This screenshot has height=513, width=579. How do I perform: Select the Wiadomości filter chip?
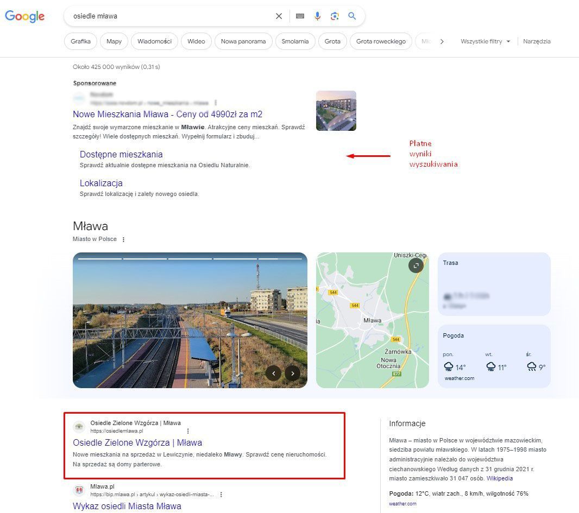click(x=154, y=41)
